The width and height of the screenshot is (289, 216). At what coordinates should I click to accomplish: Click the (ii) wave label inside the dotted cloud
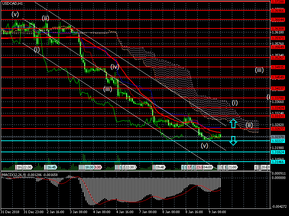tap(249, 125)
